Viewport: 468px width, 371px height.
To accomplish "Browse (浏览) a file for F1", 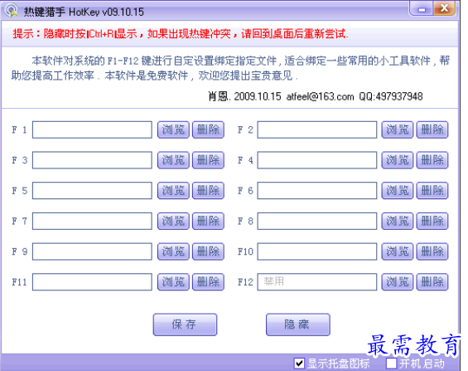I will 173,129.
